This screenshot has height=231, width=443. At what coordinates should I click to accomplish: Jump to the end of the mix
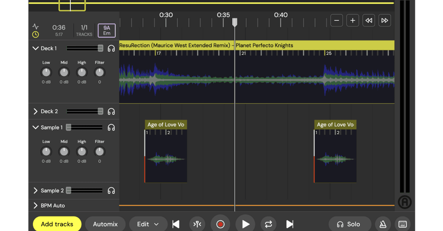[x=290, y=224]
